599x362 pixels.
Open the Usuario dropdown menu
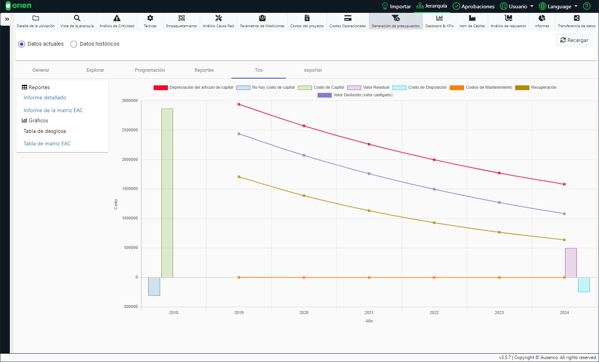click(x=517, y=6)
